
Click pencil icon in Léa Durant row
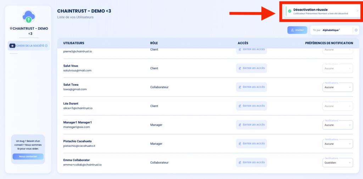[240, 106]
